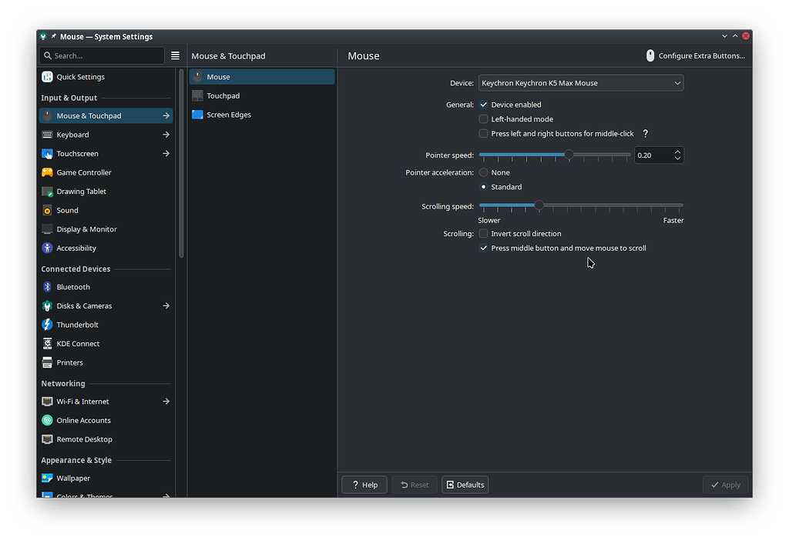This screenshot has width=789, height=540.
Task: Open Game Controller settings
Action: pos(86,172)
